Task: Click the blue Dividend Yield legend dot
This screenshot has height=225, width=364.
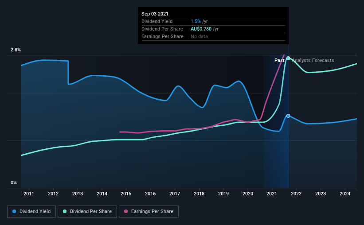Action: (14, 211)
